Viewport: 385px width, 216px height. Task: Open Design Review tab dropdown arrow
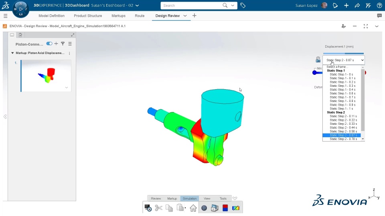(185, 16)
